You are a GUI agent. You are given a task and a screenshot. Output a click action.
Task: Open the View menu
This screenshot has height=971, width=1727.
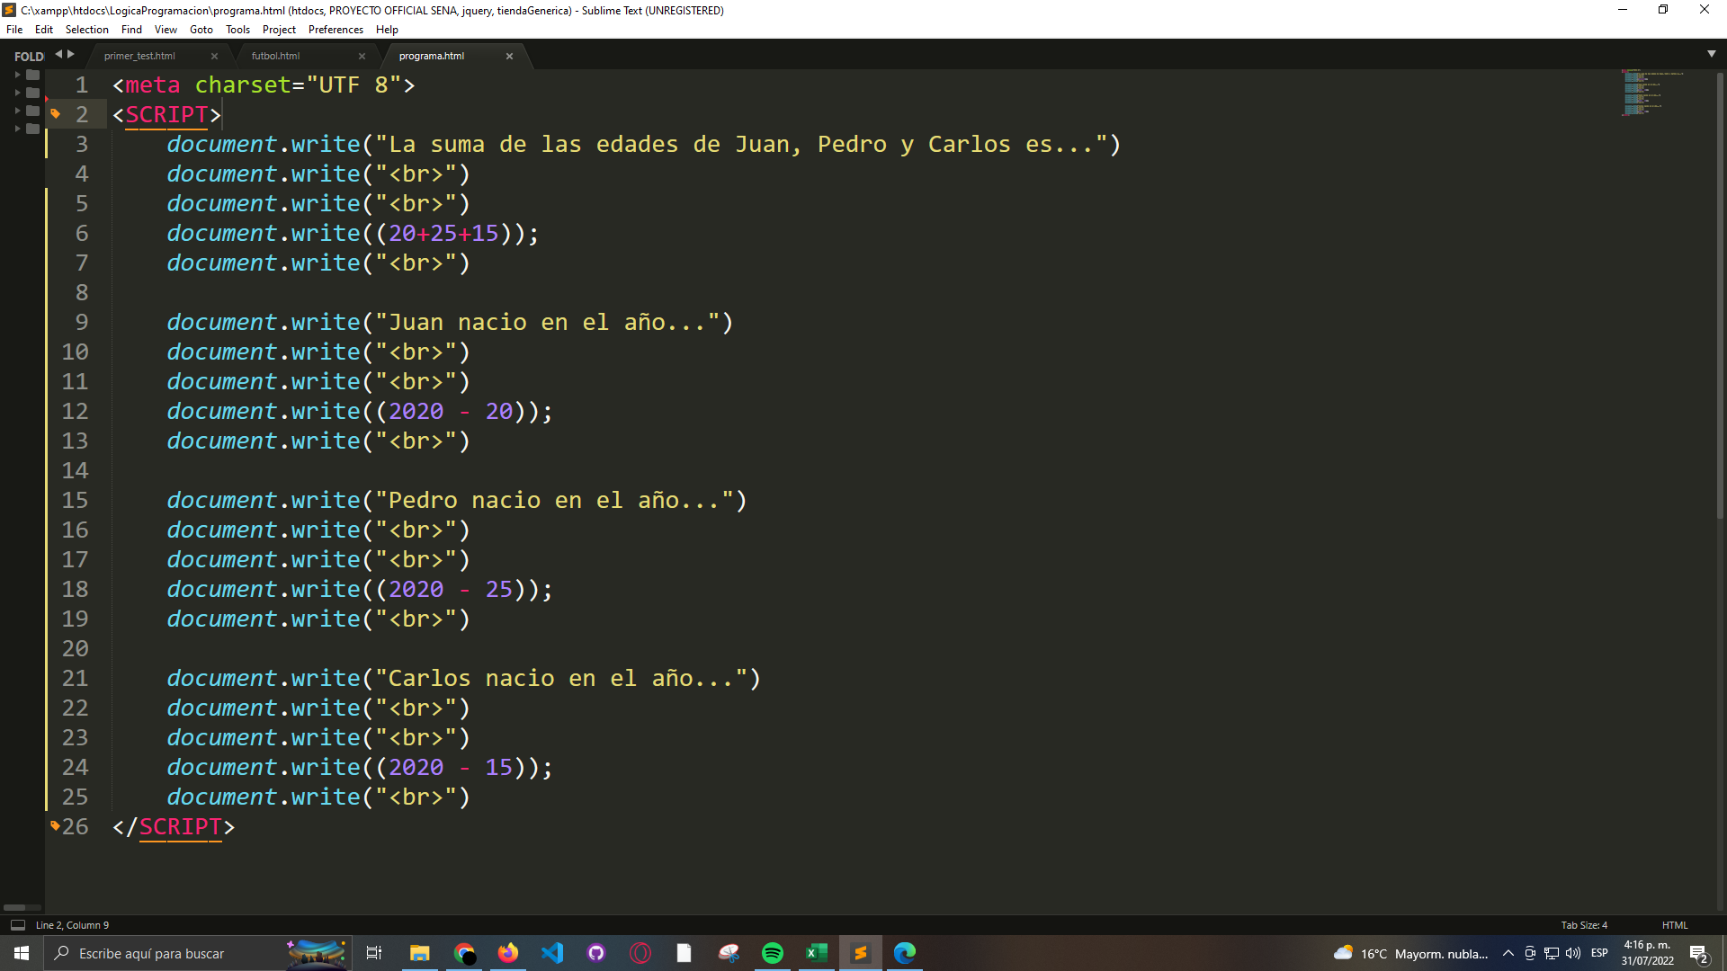(166, 30)
